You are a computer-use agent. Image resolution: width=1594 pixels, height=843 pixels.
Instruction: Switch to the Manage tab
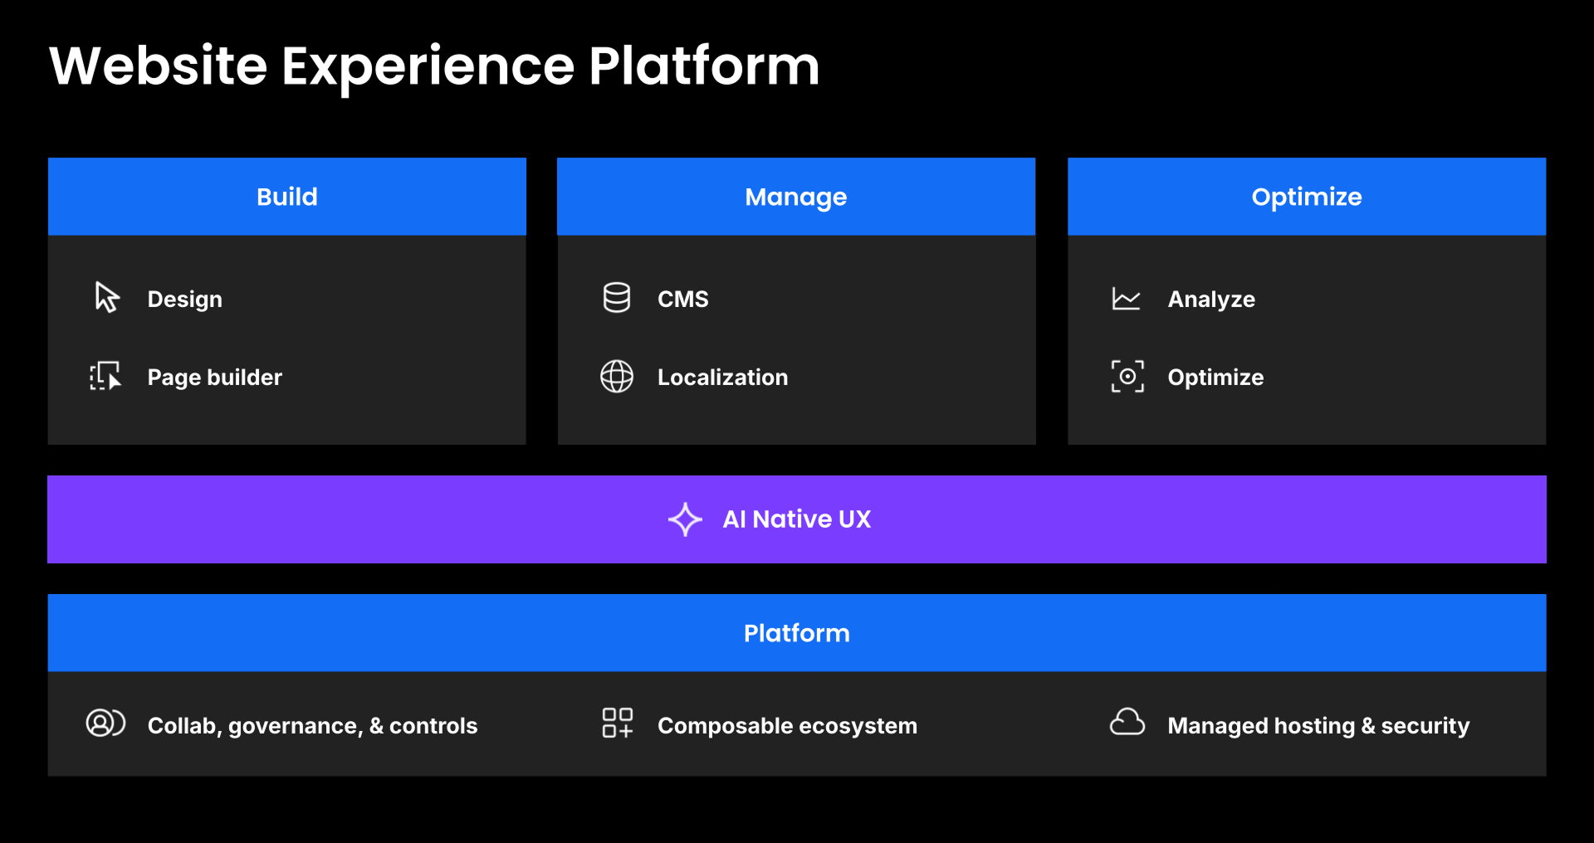795,197
